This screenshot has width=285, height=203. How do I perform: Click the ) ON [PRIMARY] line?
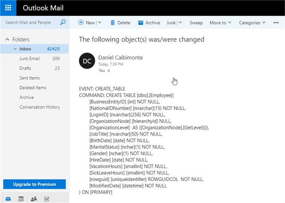point(96,192)
